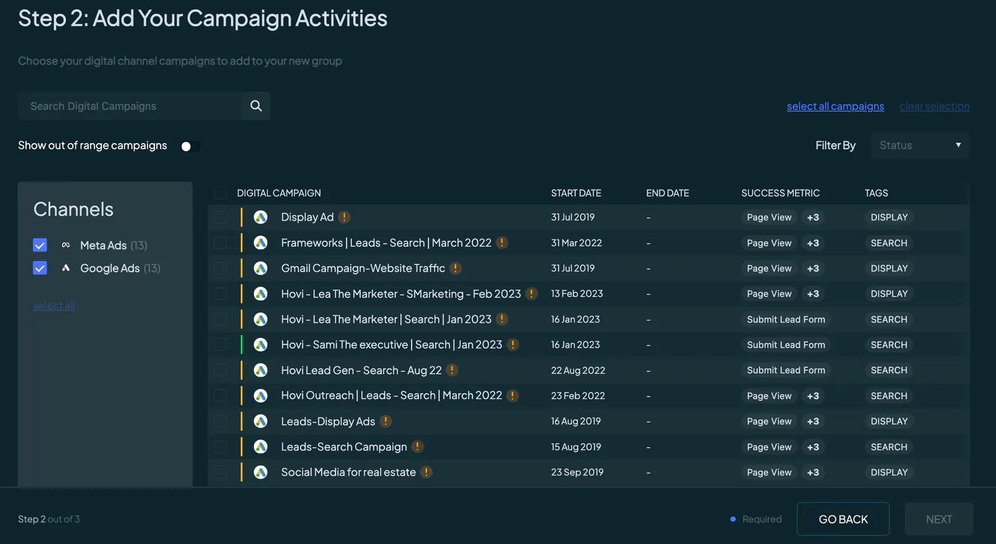Expand +3 metrics for Display Ad
This screenshot has height=544, width=996.
pos(813,217)
